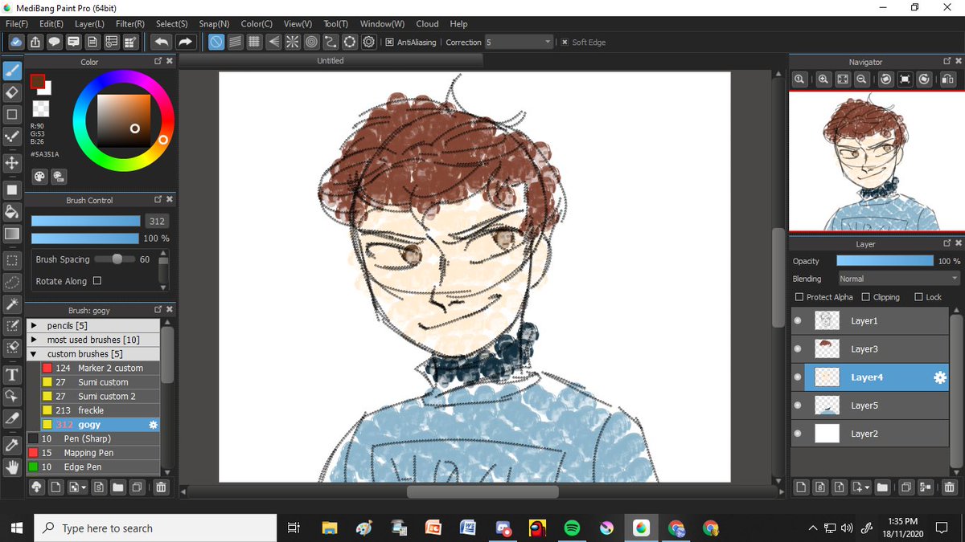Click the layer Opacity slider bar
Image resolution: width=965 pixels, height=542 pixels.
[885, 261]
